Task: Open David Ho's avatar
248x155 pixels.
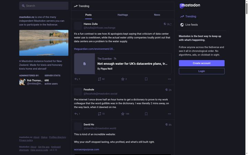Action: click(78, 126)
